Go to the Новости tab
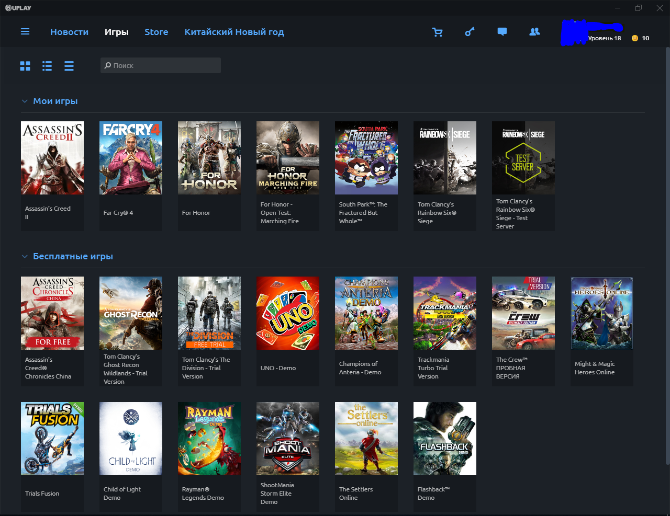The image size is (670, 516). (x=69, y=32)
